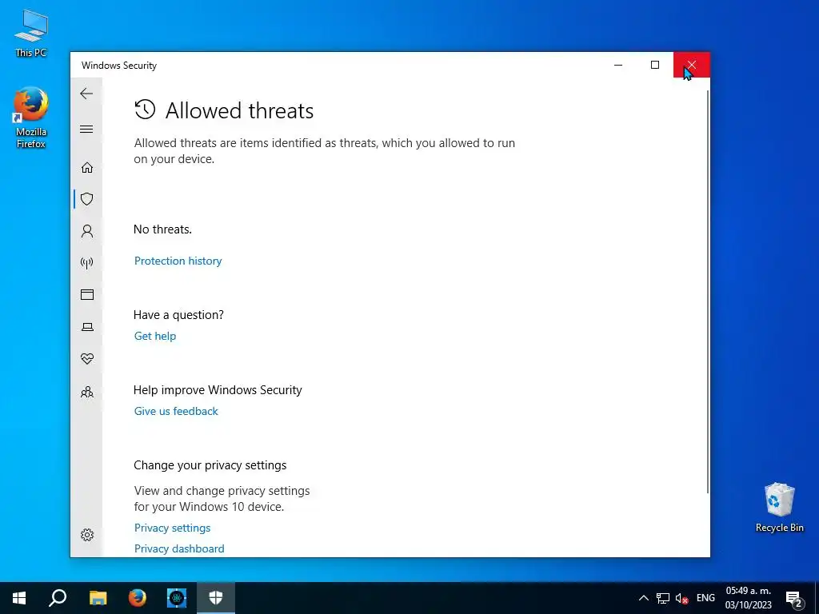Open network status tray icon

(x=663, y=598)
